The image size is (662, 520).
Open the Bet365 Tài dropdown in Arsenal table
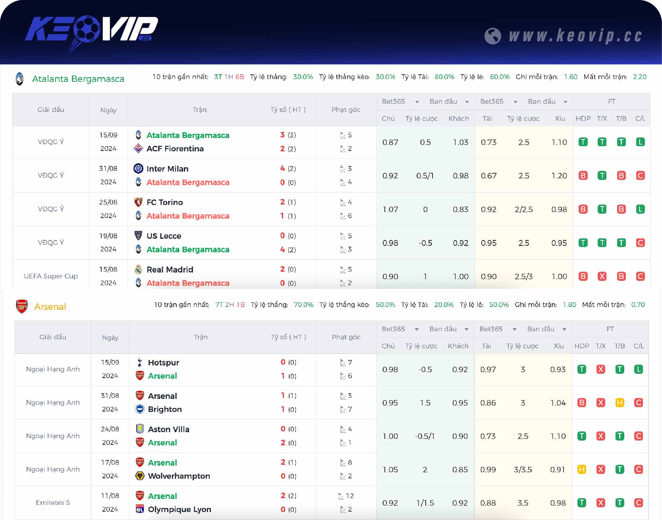click(498, 329)
